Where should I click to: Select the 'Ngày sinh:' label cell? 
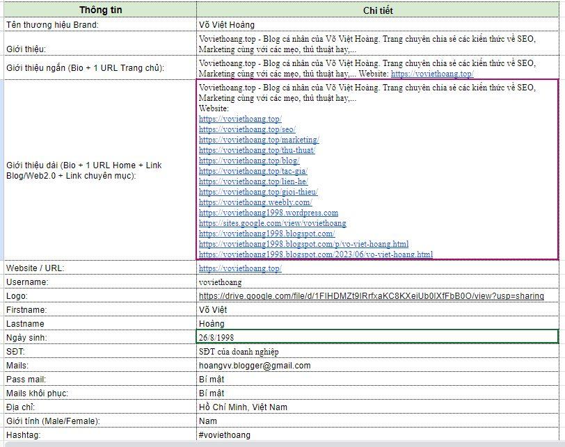pos(100,337)
